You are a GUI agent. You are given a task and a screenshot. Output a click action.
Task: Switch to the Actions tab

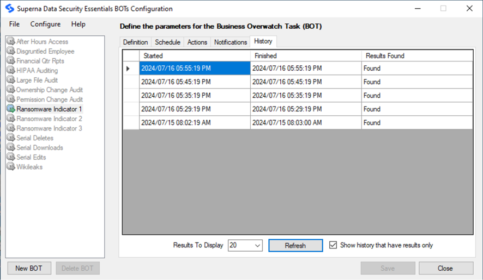pyautogui.click(x=197, y=42)
